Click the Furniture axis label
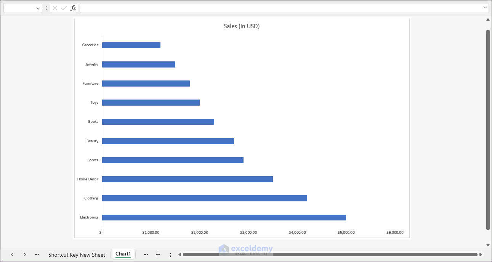 (x=90, y=84)
